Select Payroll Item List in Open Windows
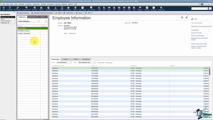This screenshot has width=213, height=120. 5,23
